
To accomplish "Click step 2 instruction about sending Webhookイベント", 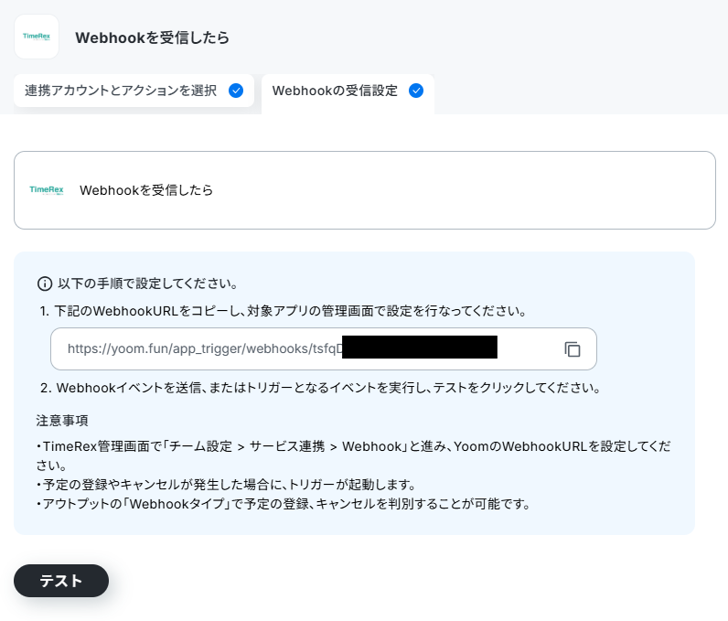I will point(320,388).
